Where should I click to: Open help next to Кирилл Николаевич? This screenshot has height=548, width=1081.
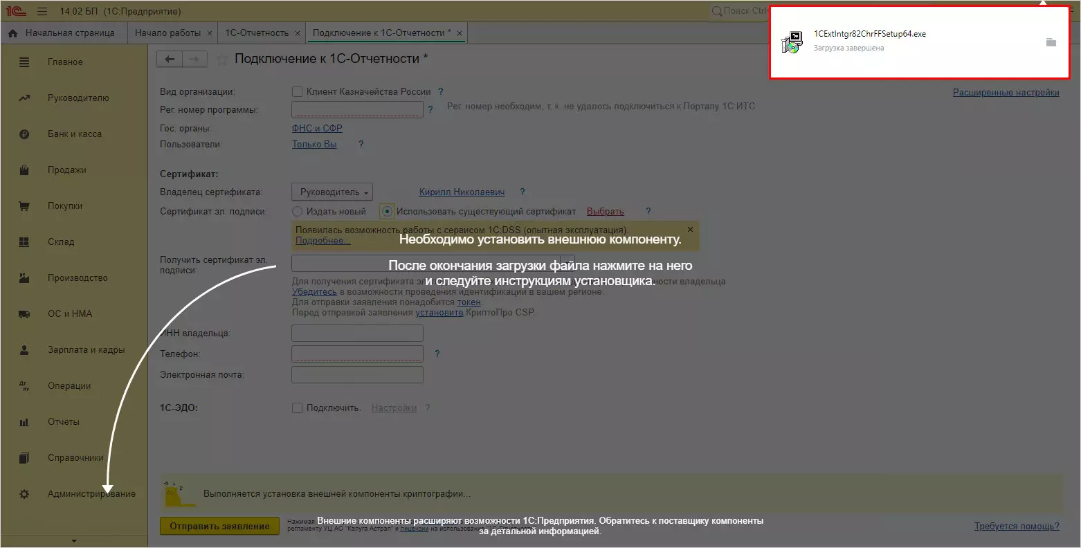tap(523, 192)
